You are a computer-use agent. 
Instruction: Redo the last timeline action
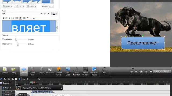(x=5, y=79)
